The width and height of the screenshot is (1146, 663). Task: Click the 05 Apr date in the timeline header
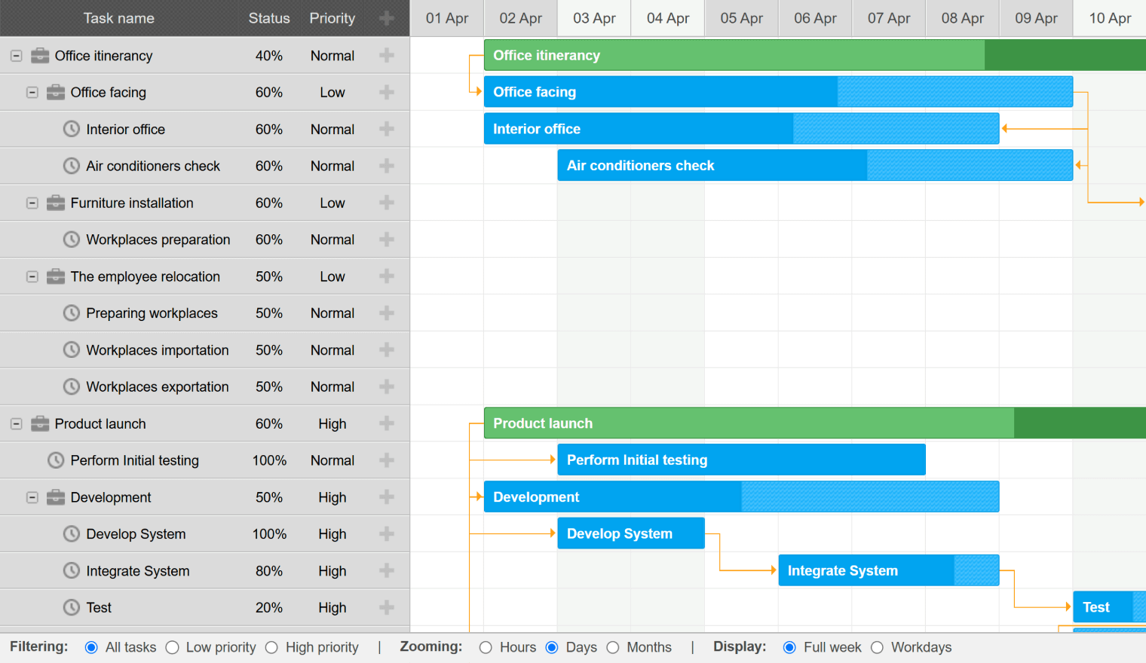tap(741, 18)
